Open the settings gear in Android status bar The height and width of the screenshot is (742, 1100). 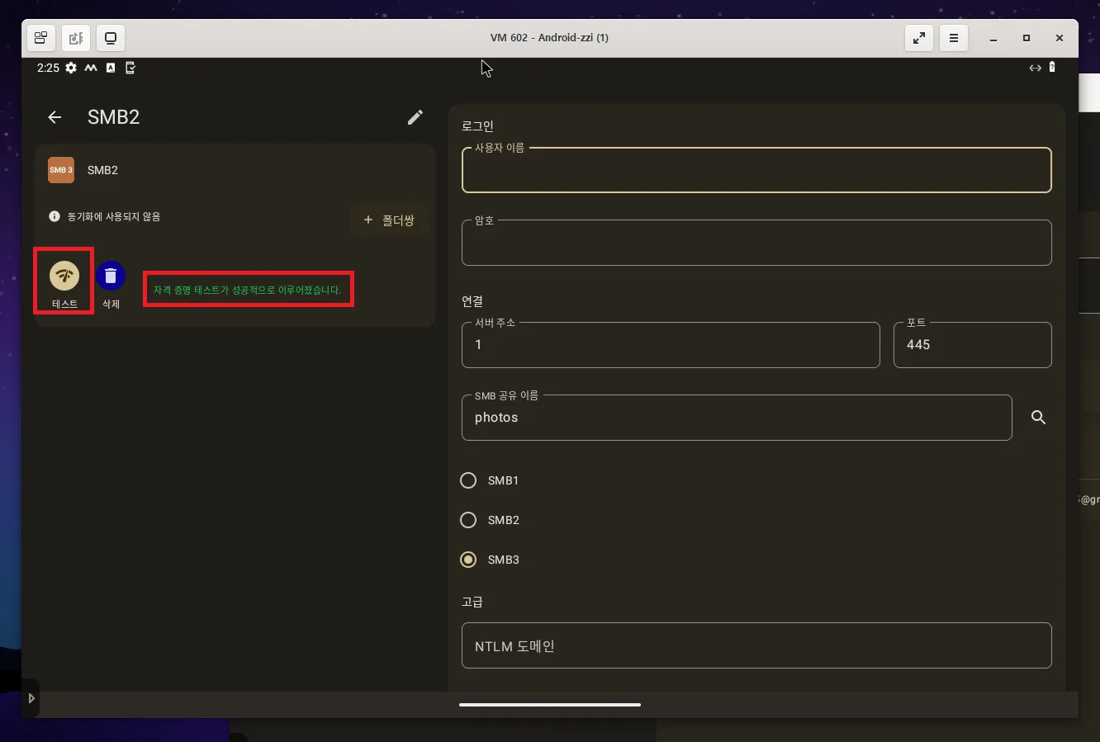(x=70, y=68)
